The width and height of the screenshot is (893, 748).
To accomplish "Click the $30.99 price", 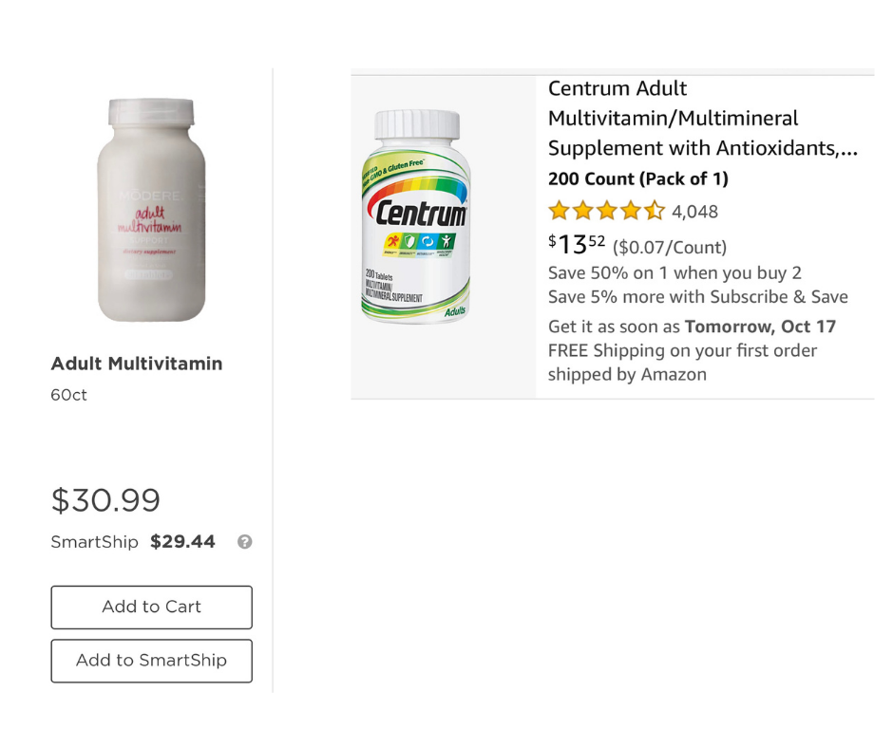I will (105, 500).
